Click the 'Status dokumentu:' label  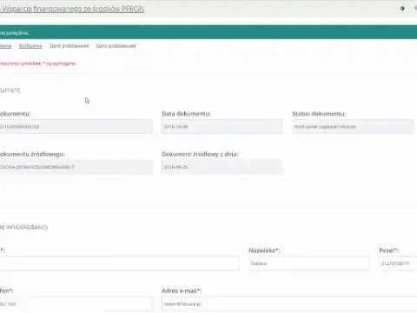tap(319, 114)
